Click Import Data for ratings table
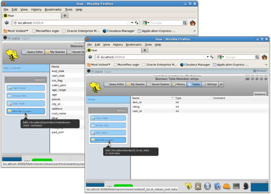Viewport: 271px width, 194px height. [x=108, y=118]
